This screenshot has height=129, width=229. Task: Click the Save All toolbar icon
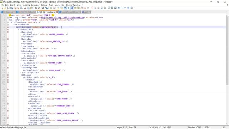pyautogui.click(x=11, y=8)
